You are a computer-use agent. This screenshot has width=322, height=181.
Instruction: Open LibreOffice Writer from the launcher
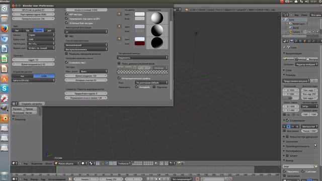pos(5,49)
